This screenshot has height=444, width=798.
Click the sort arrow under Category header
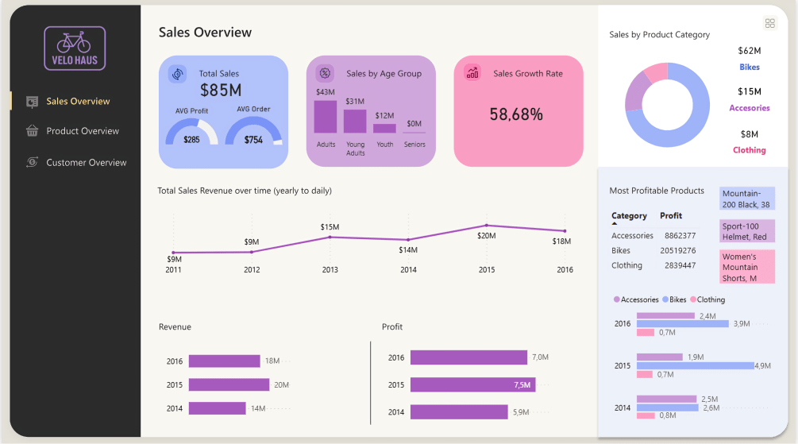[615, 225]
